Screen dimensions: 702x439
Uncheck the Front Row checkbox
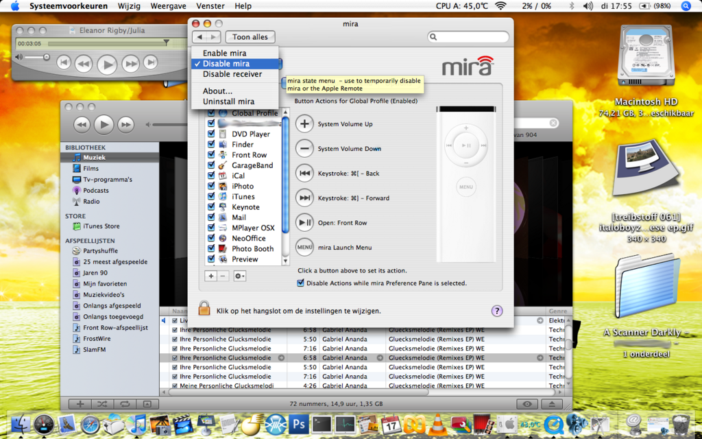pyautogui.click(x=211, y=155)
